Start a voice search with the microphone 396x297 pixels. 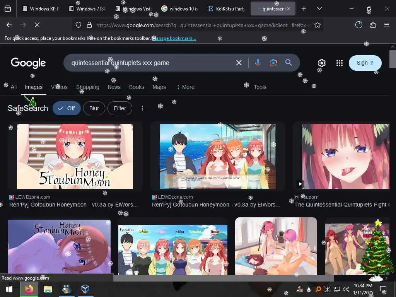click(x=258, y=63)
